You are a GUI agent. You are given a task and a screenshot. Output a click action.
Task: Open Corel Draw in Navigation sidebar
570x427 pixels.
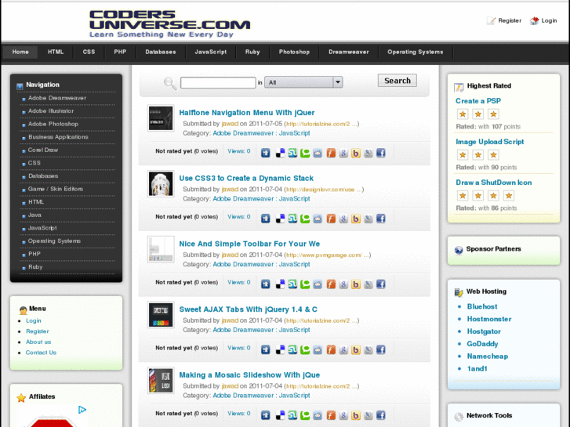[43, 150]
